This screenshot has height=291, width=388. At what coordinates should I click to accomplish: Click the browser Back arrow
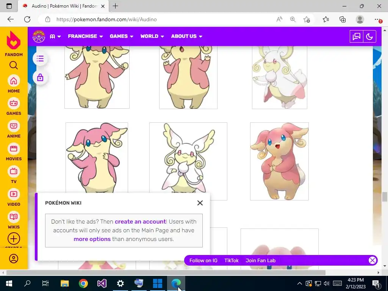coord(10,19)
